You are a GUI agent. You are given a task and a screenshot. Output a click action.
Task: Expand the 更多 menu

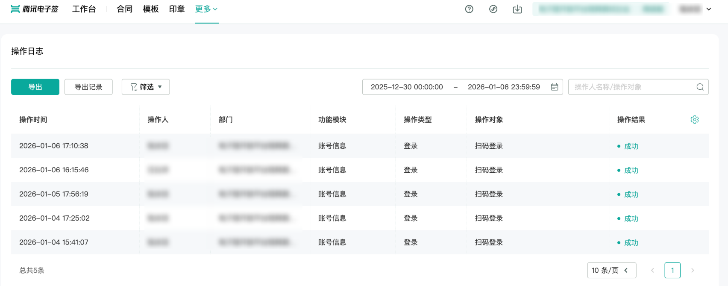206,9
